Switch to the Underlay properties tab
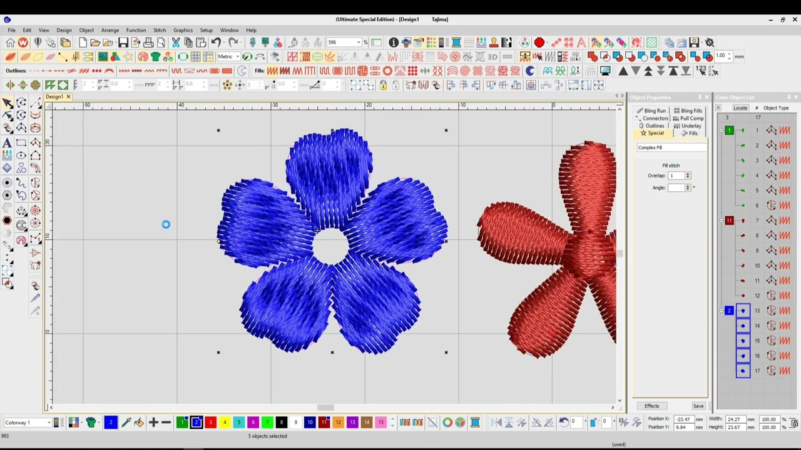This screenshot has height=450, width=801. click(687, 126)
